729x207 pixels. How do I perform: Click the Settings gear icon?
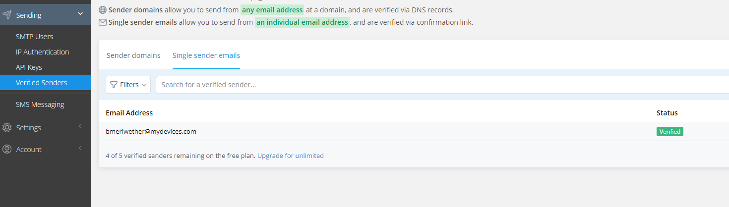pyautogui.click(x=7, y=127)
